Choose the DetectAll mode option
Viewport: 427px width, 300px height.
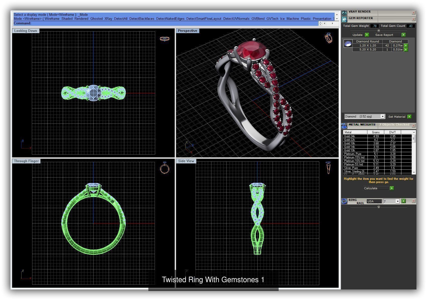pyautogui.click(x=121, y=19)
